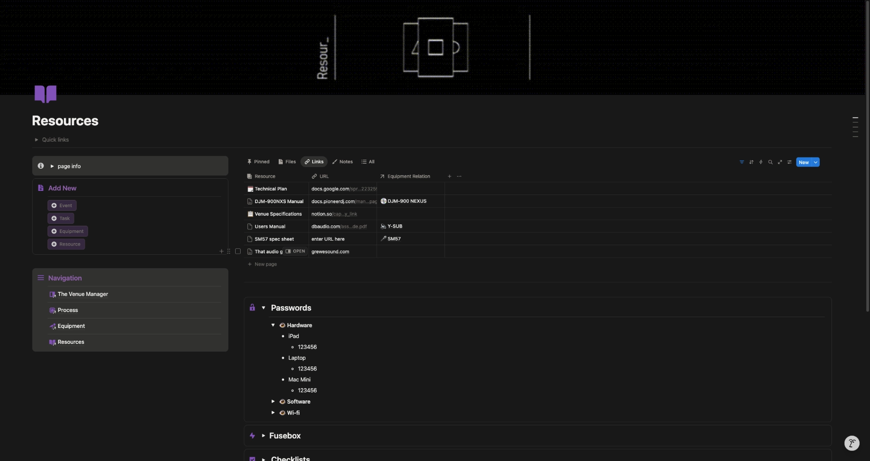Click the enter URL here field for SM57
The image size is (870, 461).
[329, 239]
